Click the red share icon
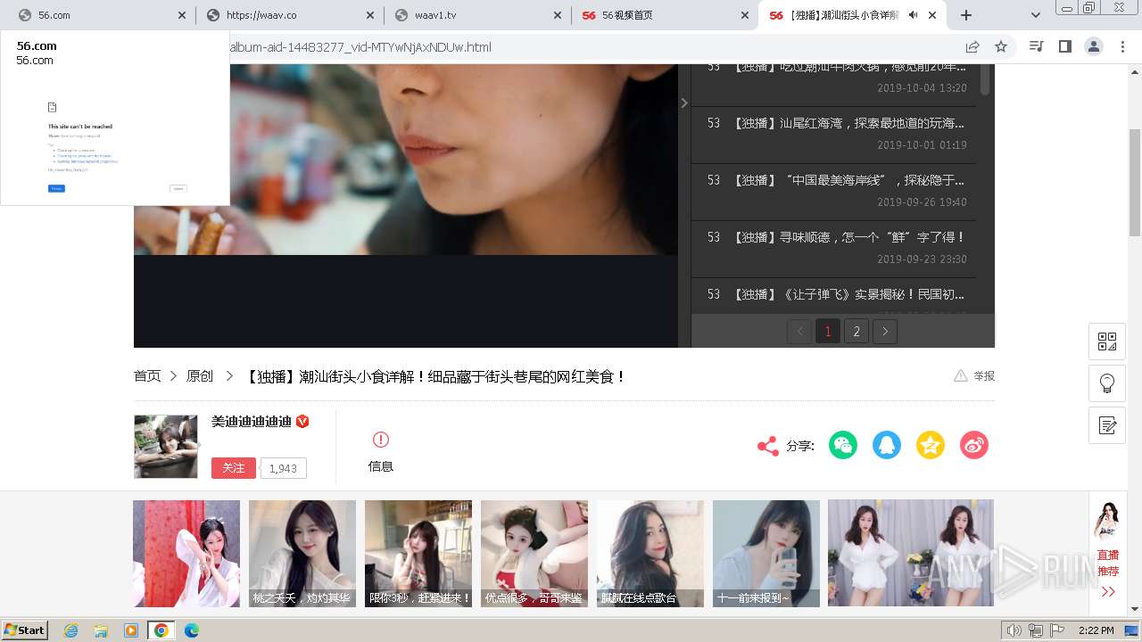1142x642 pixels. [x=767, y=446]
